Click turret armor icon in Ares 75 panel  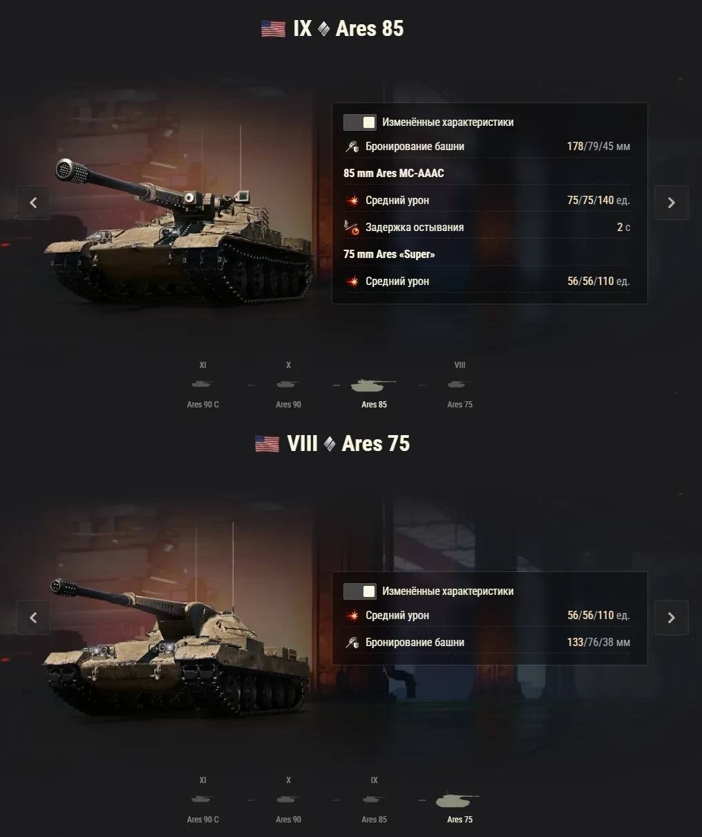click(x=352, y=643)
